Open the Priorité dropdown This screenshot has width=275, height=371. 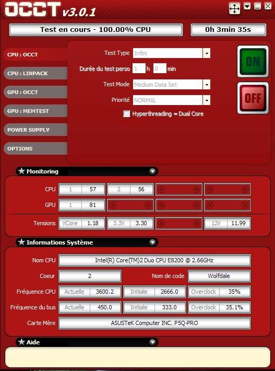pyautogui.click(x=207, y=100)
